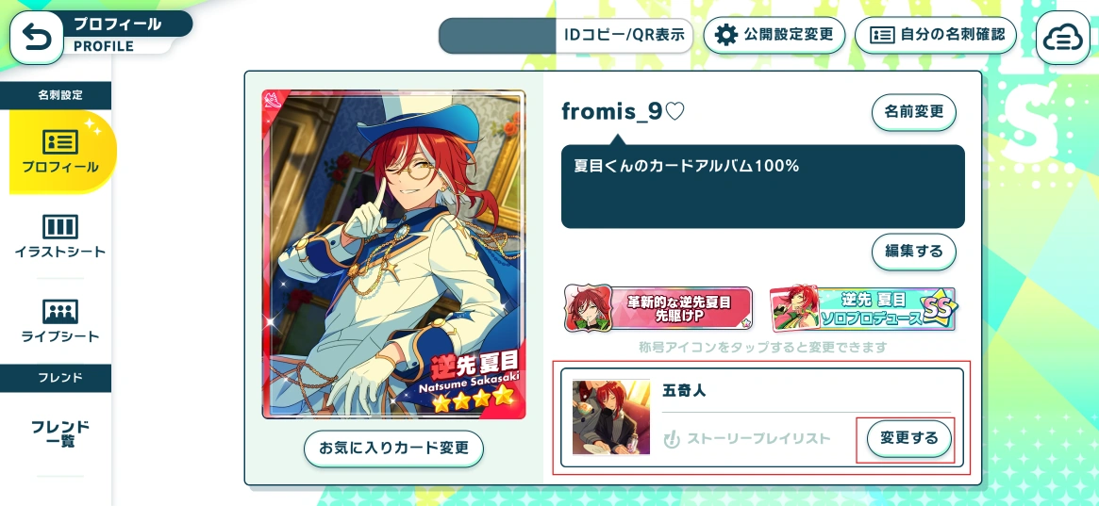Go back using the return arrow icon
The width and height of the screenshot is (1099, 506).
pos(37,38)
